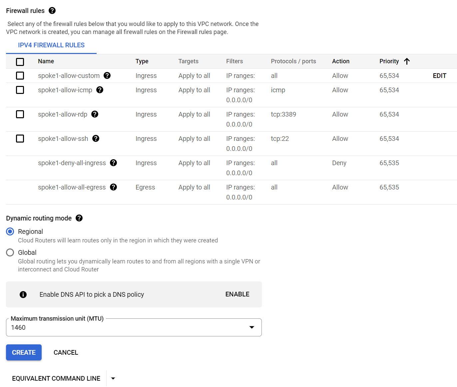
Task: Click the Name column header
Action: click(x=46, y=61)
